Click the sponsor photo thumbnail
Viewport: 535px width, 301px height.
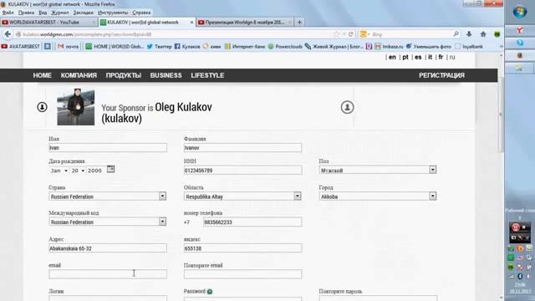pyautogui.click(x=76, y=107)
